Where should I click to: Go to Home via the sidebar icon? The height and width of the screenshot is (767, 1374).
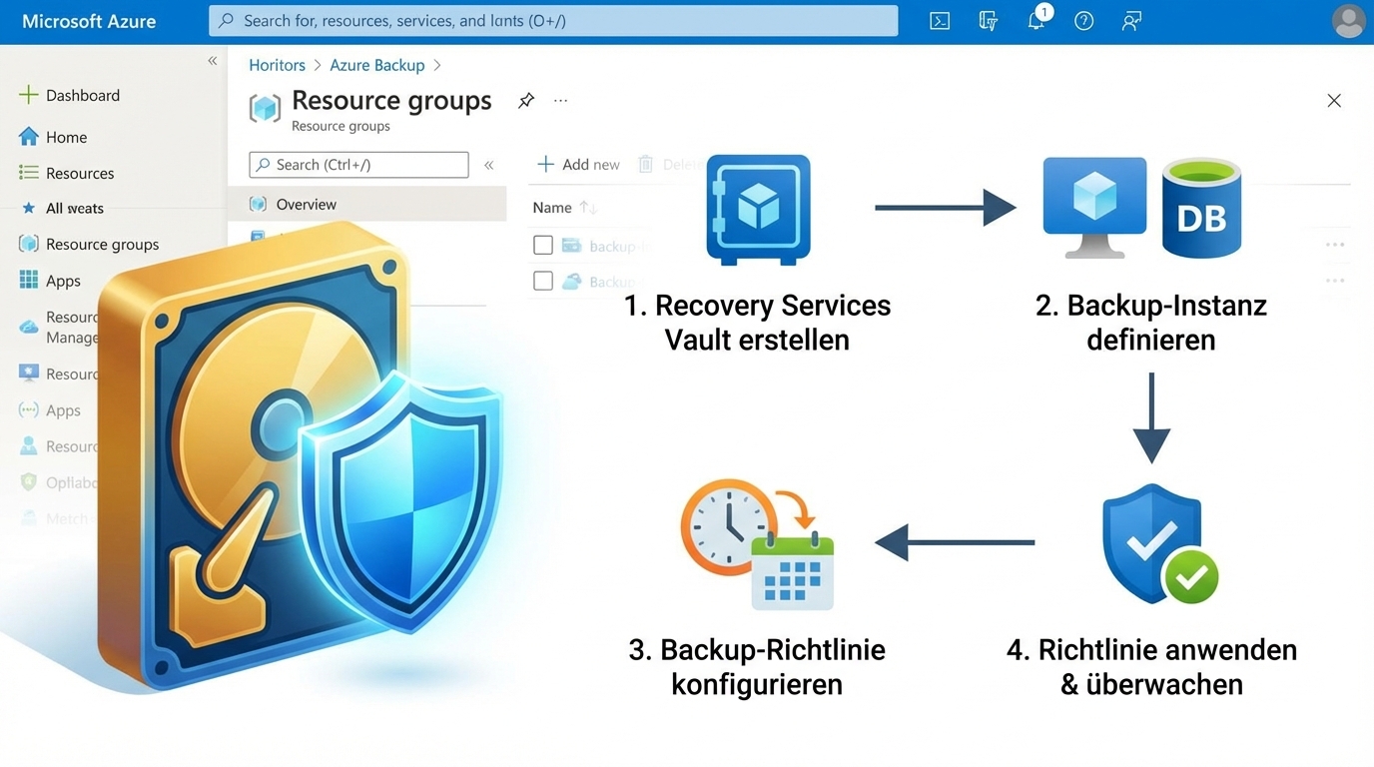(x=64, y=136)
